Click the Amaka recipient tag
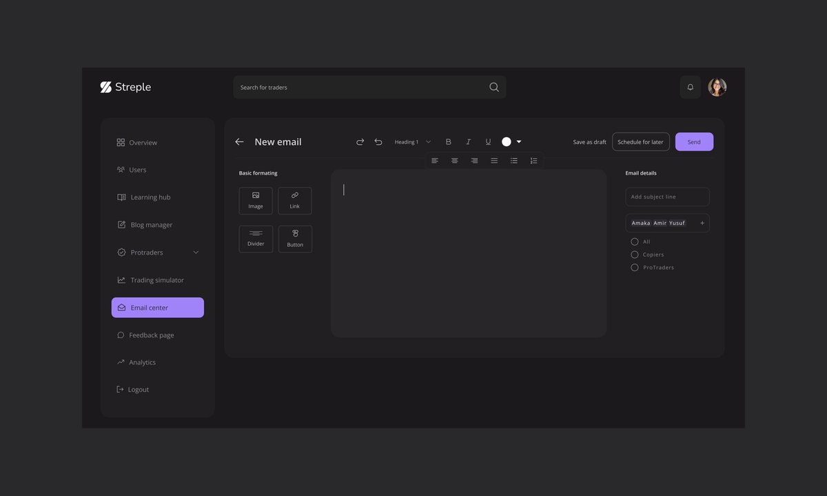The width and height of the screenshot is (827, 496). [641, 223]
